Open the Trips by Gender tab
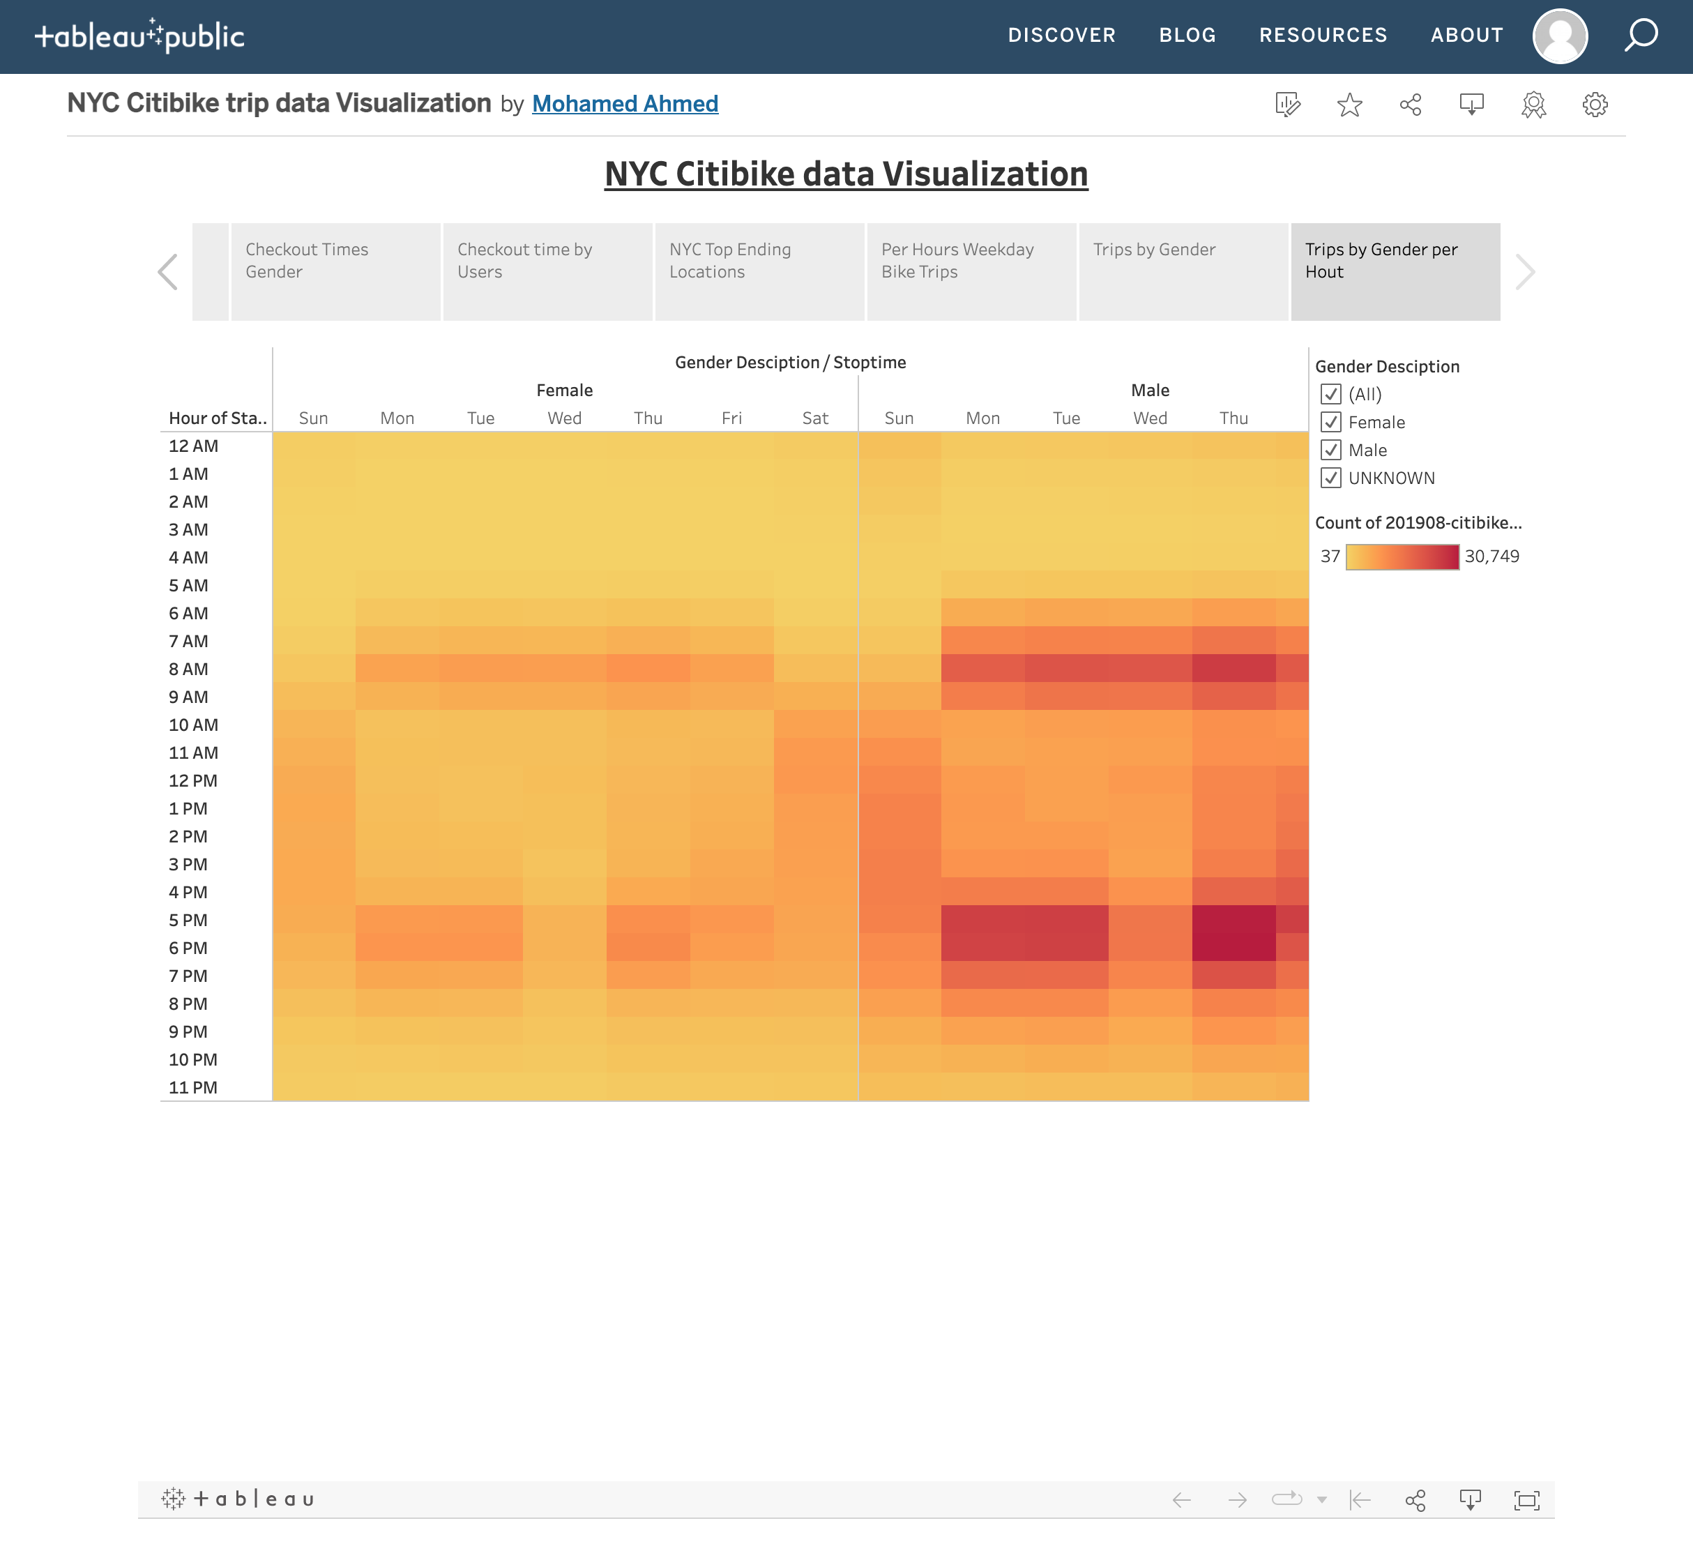1693x1544 pixels. pos(1183,271)
